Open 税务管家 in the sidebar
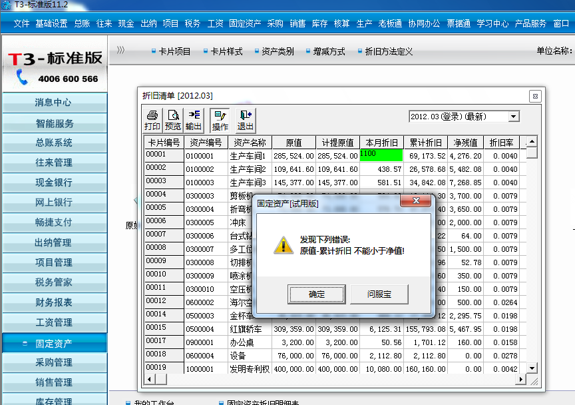Image resolution: width=575 pixels, height=405 pixels. [x=55, y=282]
